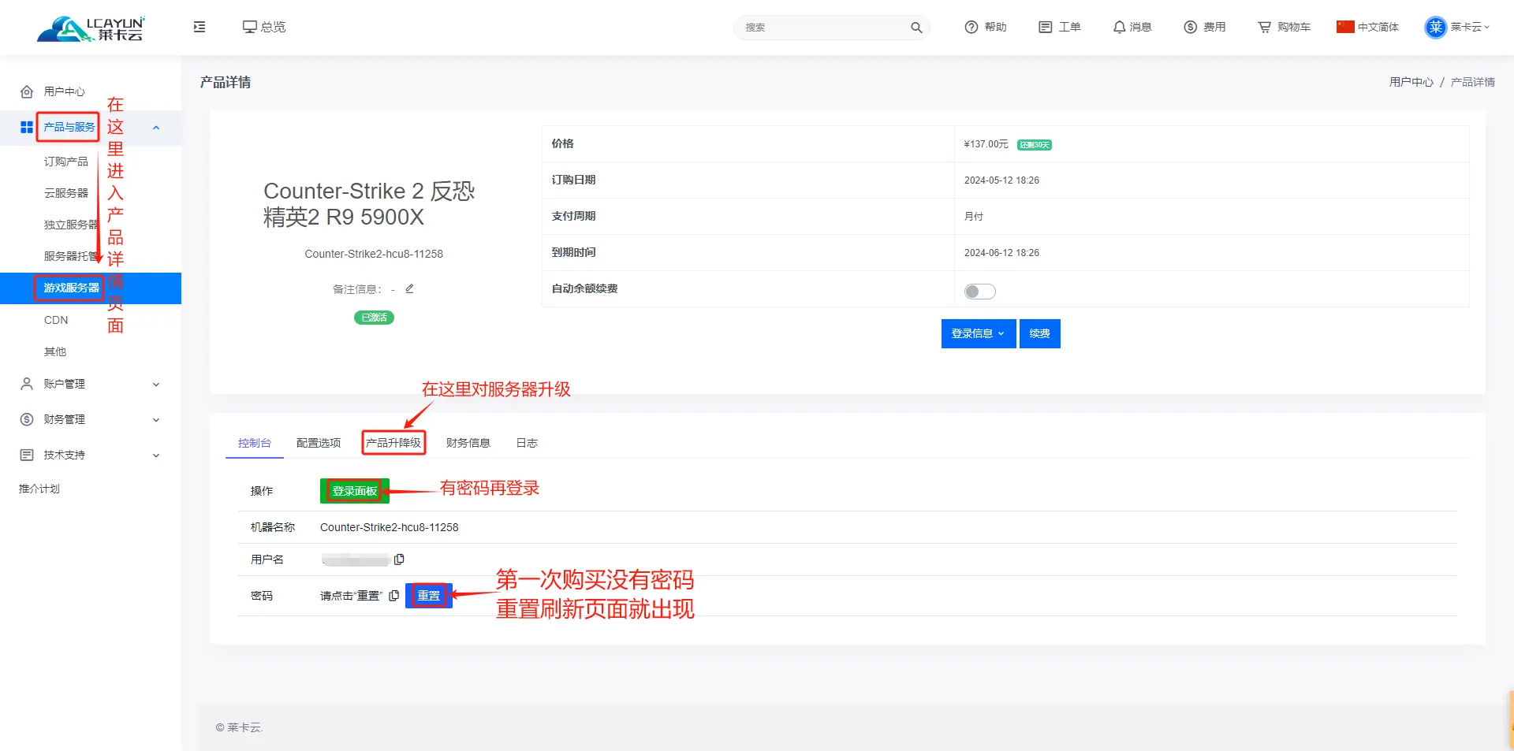Click the 月付 payment cycle value
This screenshot has width=1514, height=751.
pyautogui.click(x=974, y=217)
